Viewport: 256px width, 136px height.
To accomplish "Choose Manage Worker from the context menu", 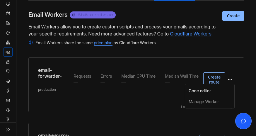I will tap(204, 102).
